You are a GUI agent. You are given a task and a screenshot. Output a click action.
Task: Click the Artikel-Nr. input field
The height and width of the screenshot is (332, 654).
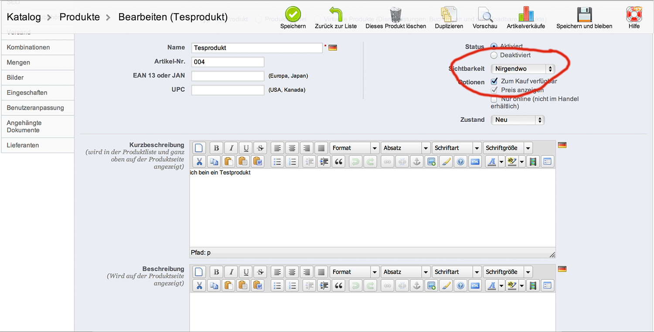[x=228, y=62]
